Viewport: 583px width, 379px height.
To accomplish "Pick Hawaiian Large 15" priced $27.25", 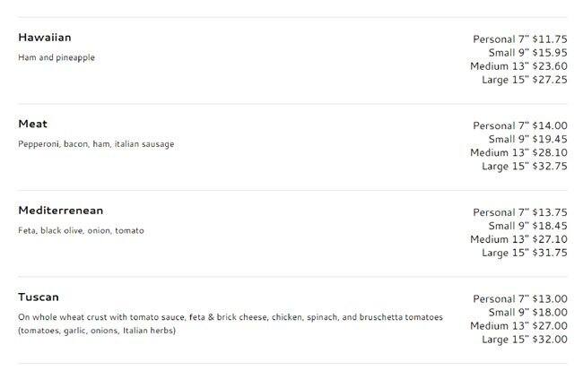I will [x=524, y=80].
